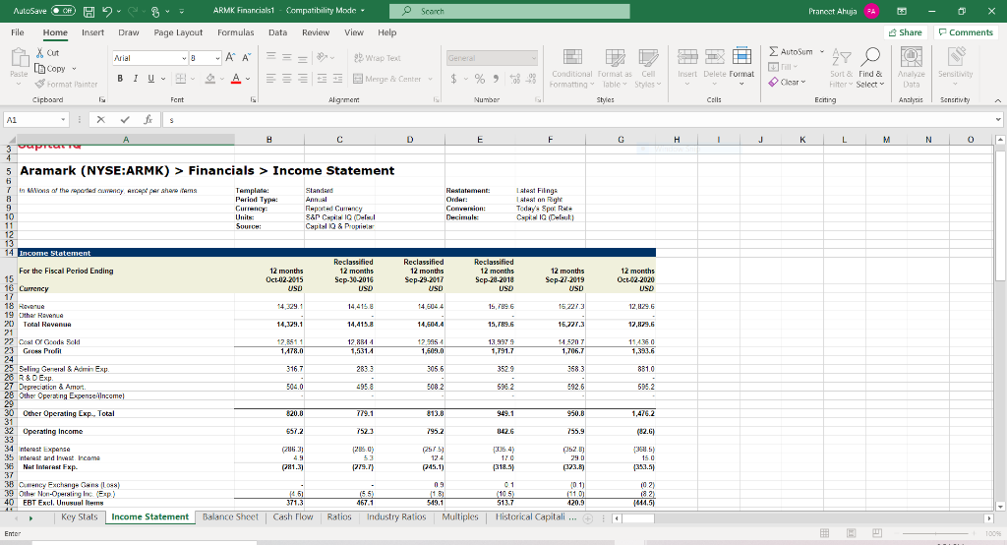Switch to the Formulas ribbon tab
The height and width of the screenshot is (545, 1007).
point(235,32)
